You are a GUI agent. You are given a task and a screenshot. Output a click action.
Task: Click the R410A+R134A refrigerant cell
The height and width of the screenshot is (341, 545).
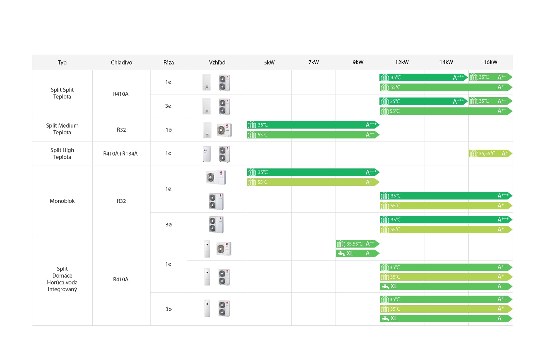coord(121,154)
